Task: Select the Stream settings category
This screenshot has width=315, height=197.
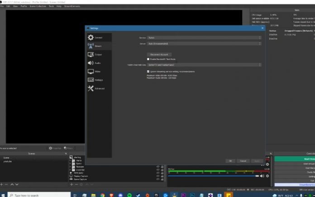Action: point(100,46)
